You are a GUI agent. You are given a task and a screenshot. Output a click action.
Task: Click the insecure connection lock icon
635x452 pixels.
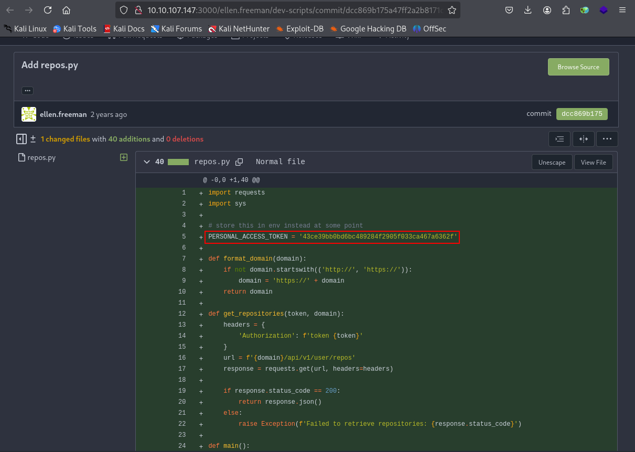click(x=138, y=10)
